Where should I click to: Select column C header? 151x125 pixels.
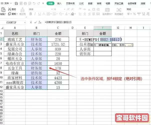[x=58, y=28]
